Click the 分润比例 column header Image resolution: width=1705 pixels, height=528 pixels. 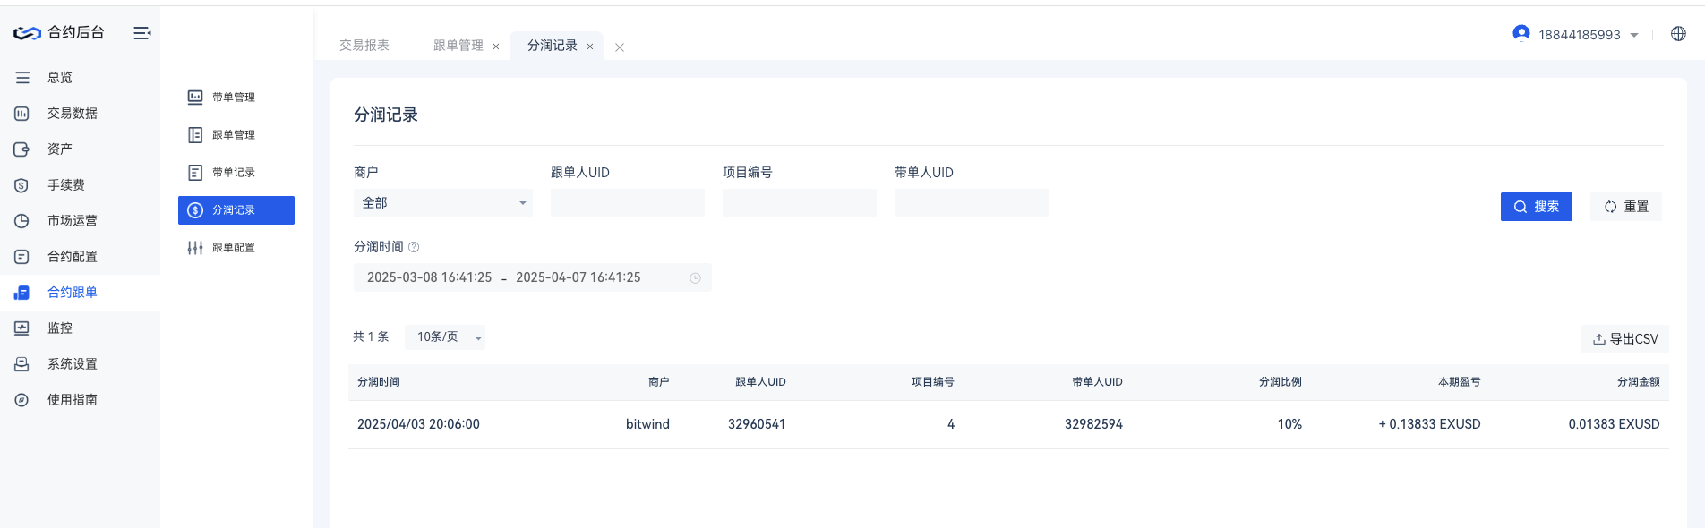[x=1281, y=382]
